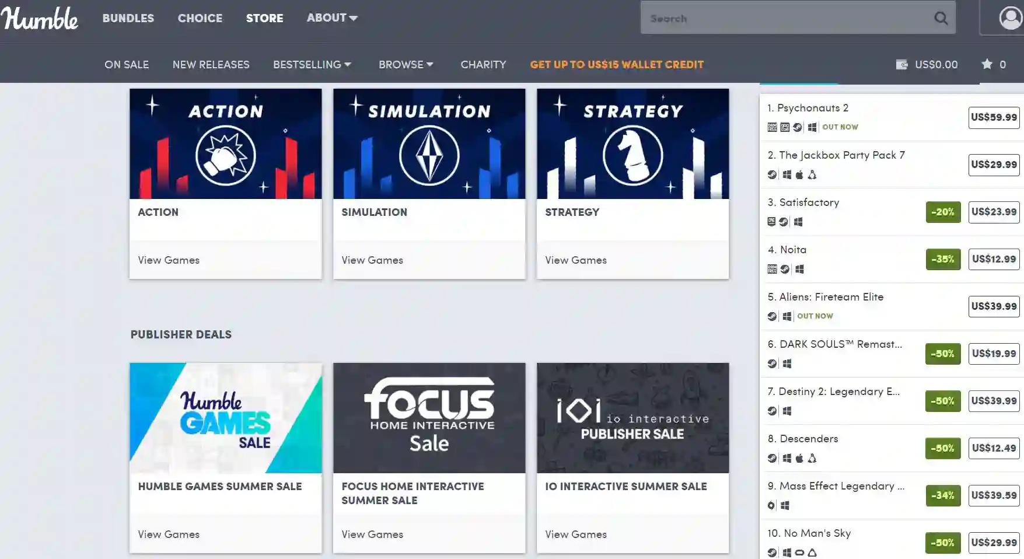
Task: Click the Oculus VR icon under No Man's Sky
Action: [x=799, y=553]
